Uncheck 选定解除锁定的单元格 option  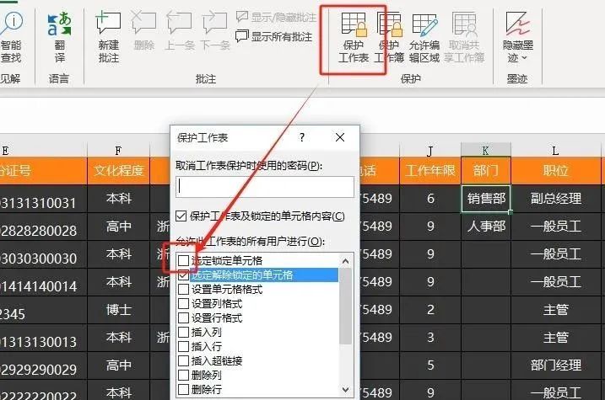[x=183, y=275]
